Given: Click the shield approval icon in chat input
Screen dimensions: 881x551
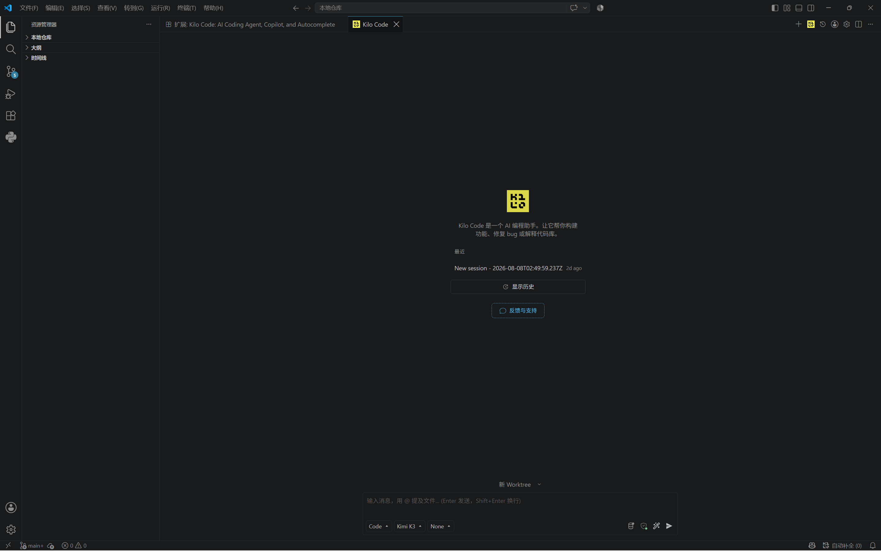Looking at the screenshot, I should [x=644, y=526].
